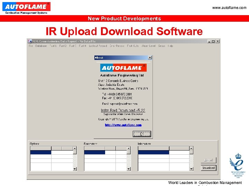
Task: Click the support email address text
Action: point(124,104)
